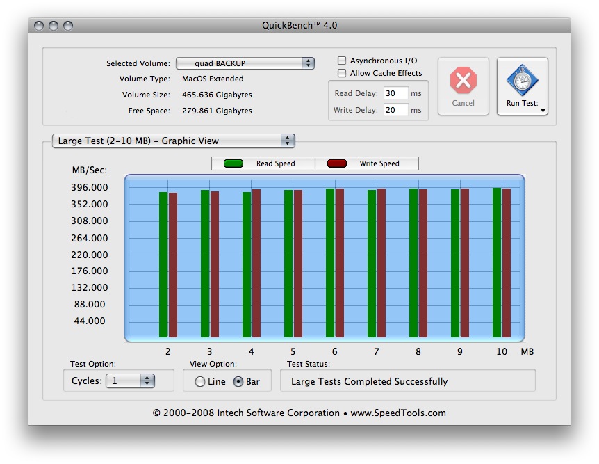Screen dimensions: 599x464
Task: Click the red Write Speed legend swatch
Action: coord(337,163)
